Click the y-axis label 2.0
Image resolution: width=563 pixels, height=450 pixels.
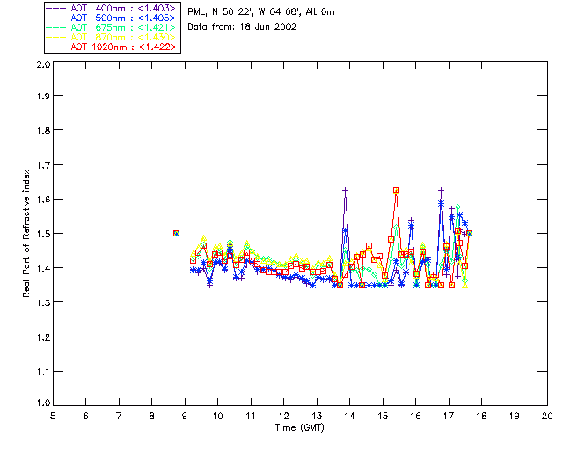43,65
